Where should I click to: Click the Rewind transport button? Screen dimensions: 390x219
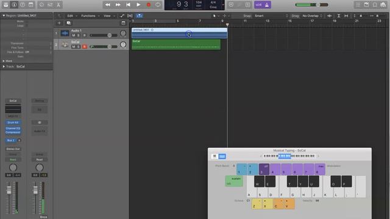(107, 5)
